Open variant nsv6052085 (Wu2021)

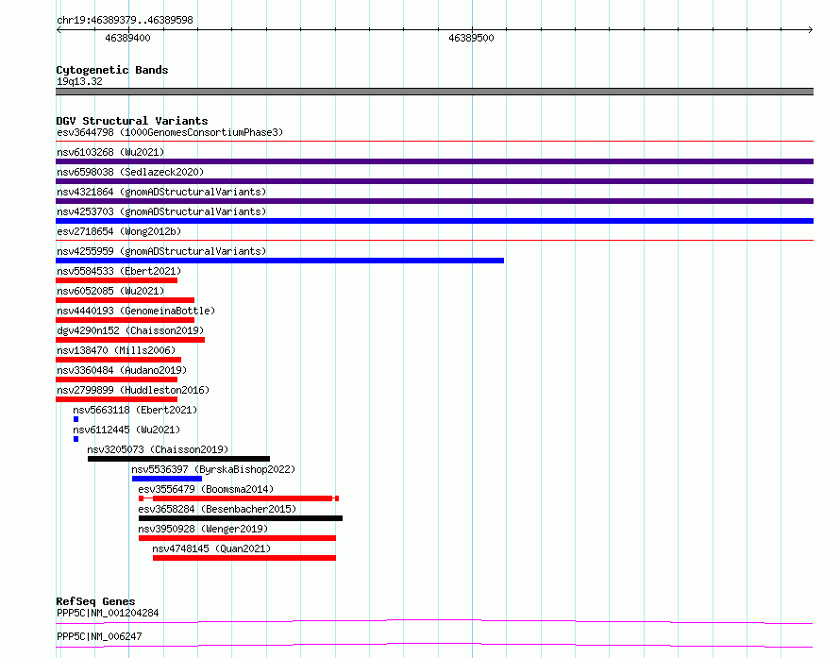(x=110, y=291)
